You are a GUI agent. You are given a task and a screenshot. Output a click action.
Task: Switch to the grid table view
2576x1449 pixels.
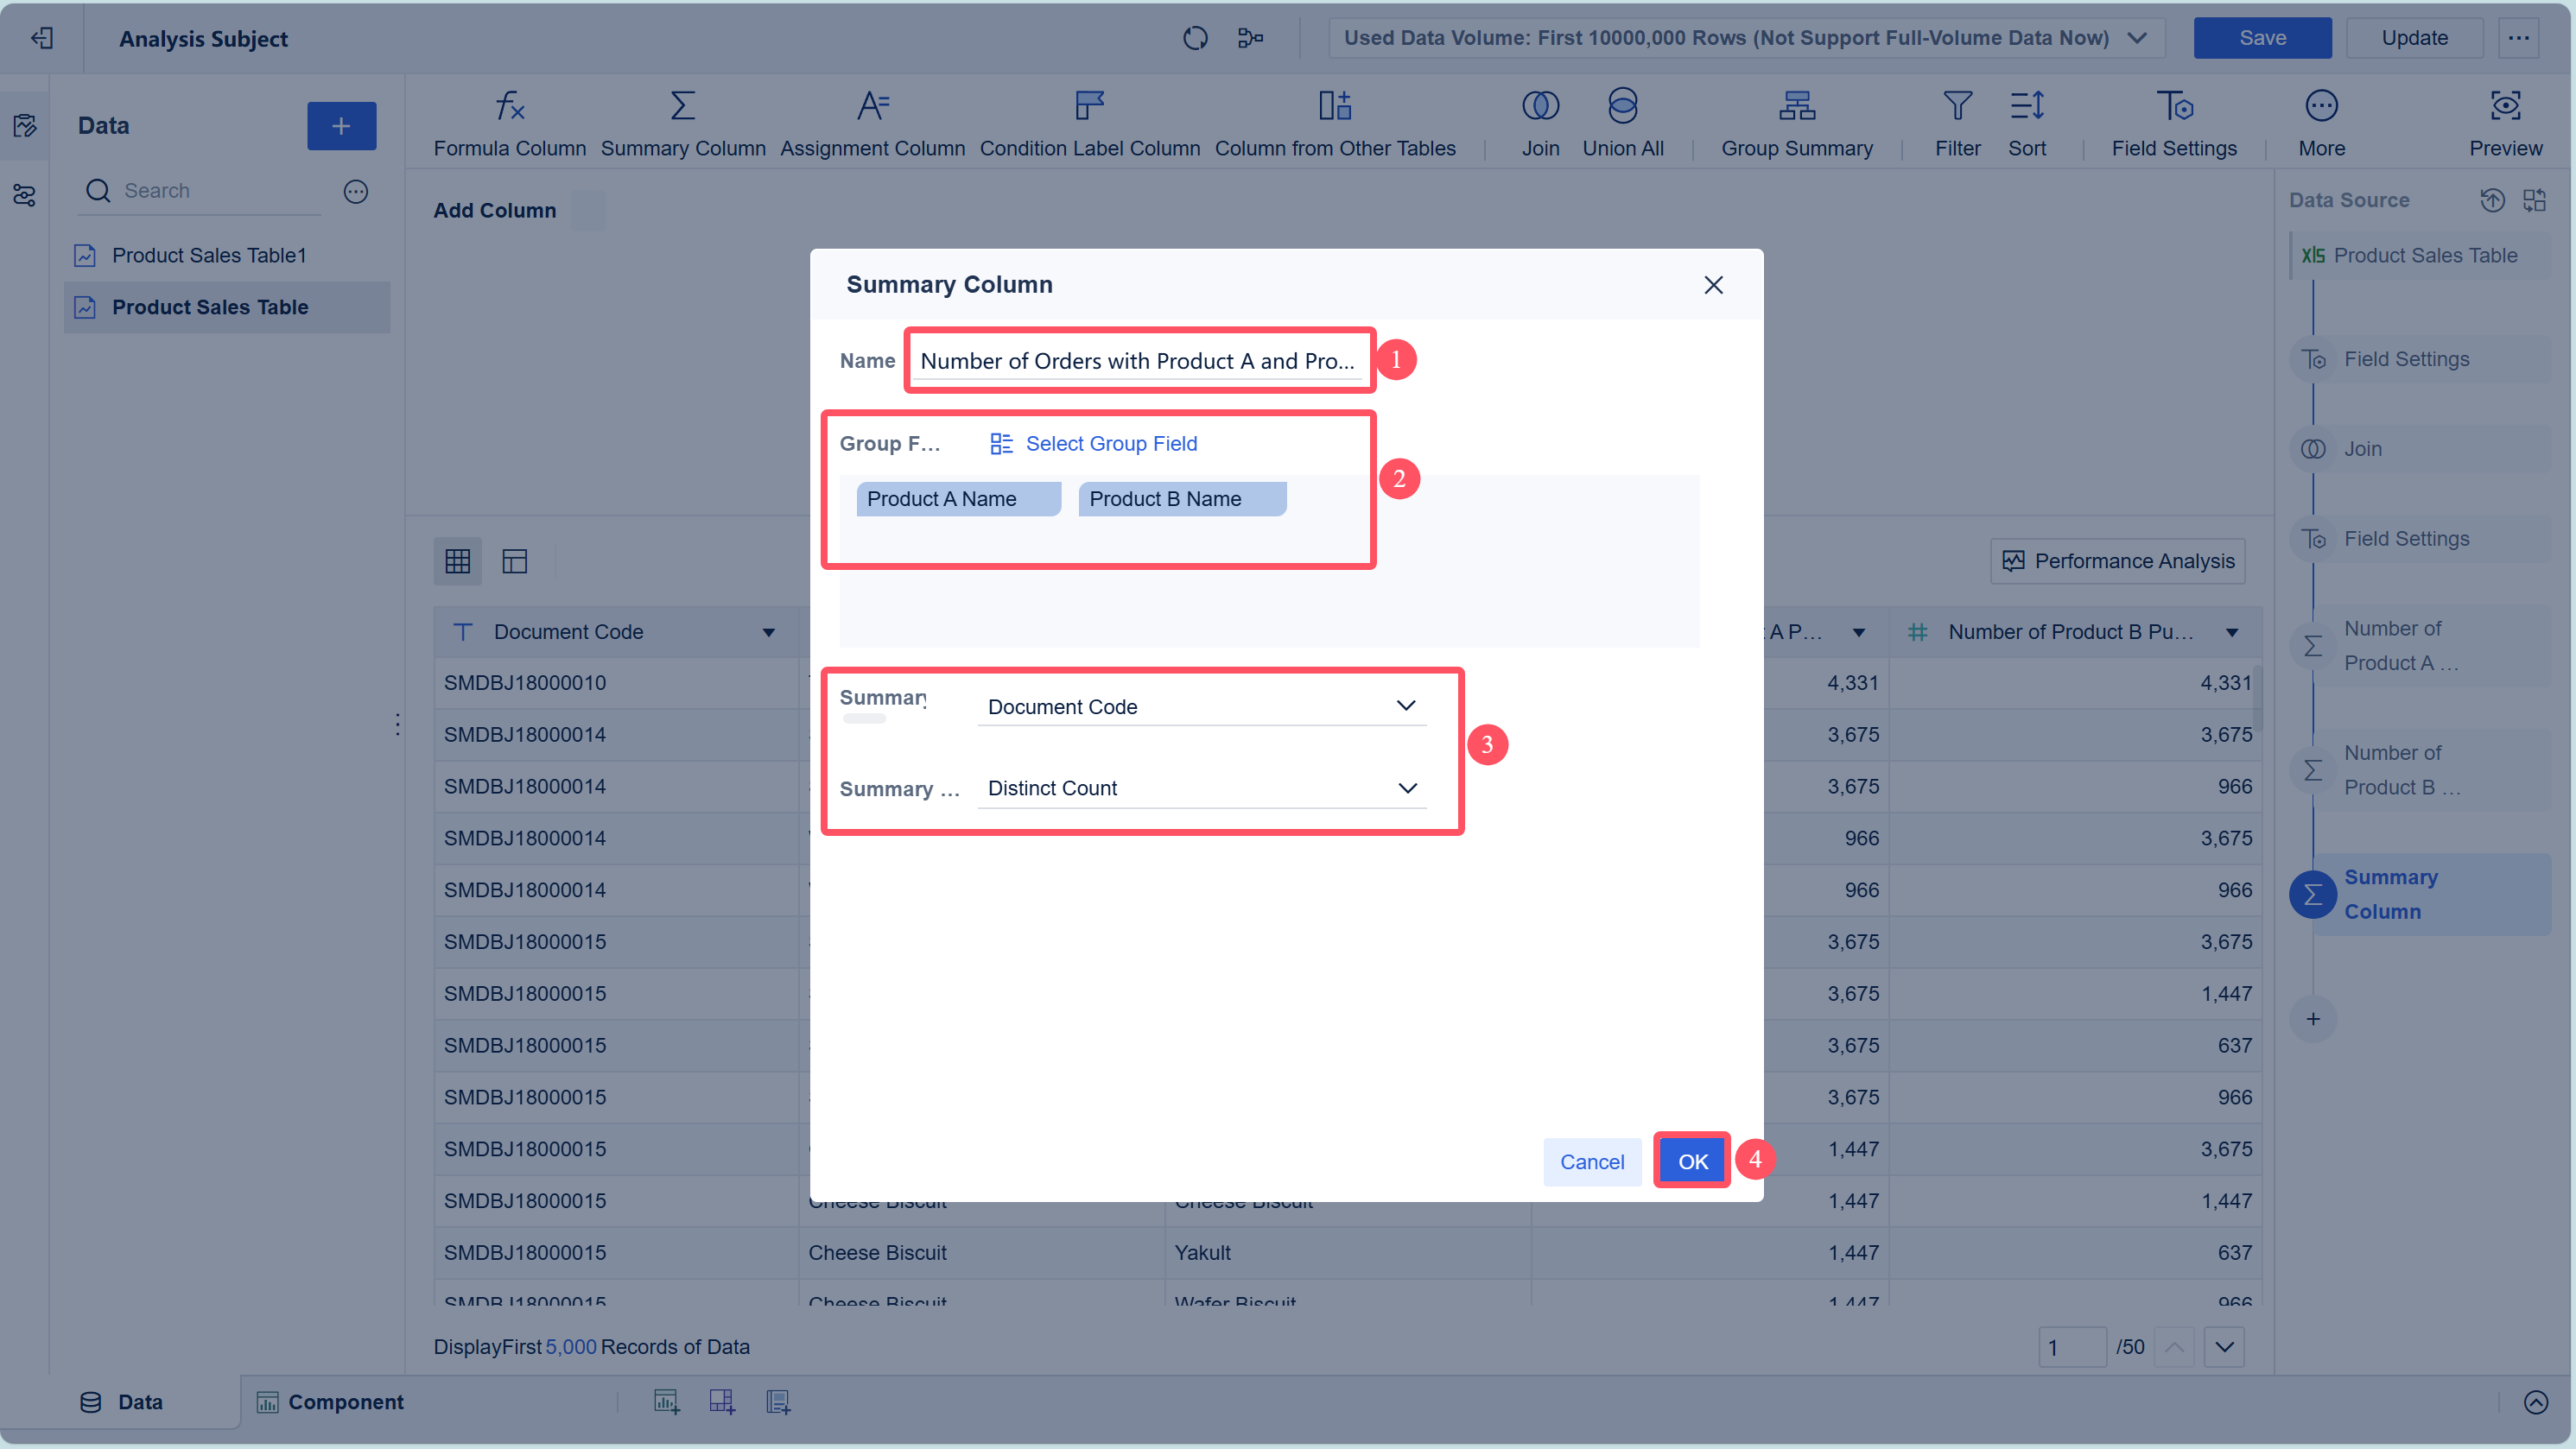pyautogui.click(x=457, y=561)
